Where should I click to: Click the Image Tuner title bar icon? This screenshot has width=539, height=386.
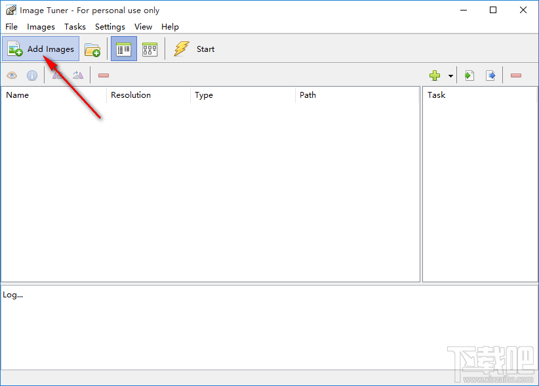click(x=11, y=10)
